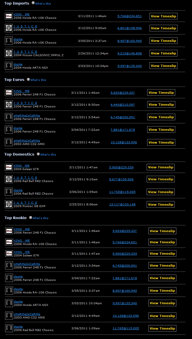Viewport: 192px width, 339px height.
Task: View Timeslip for dspite's Red Bull RB2 in Top Rookie
Action: click(x=162, y=328)
